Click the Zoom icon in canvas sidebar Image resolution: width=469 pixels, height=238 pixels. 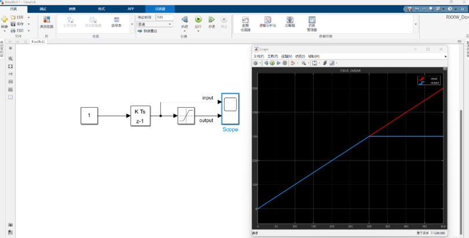(x=10, y=59)
